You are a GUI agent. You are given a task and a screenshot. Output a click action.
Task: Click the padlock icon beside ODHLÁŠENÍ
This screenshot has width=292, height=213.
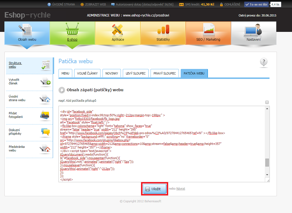click(x=221, y=4)
